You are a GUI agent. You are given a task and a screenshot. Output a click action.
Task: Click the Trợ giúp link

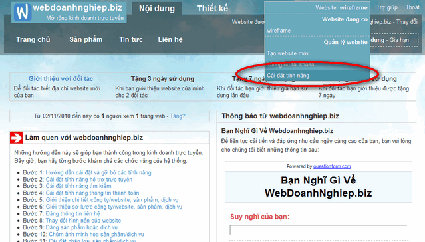387,7
